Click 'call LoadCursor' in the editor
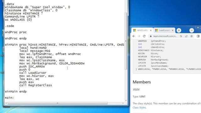The height and width of the screenshot is (113, 201). (x=33, y=73)
